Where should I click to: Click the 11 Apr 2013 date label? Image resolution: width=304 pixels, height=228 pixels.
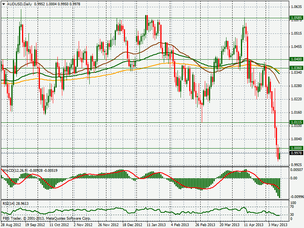253,225
